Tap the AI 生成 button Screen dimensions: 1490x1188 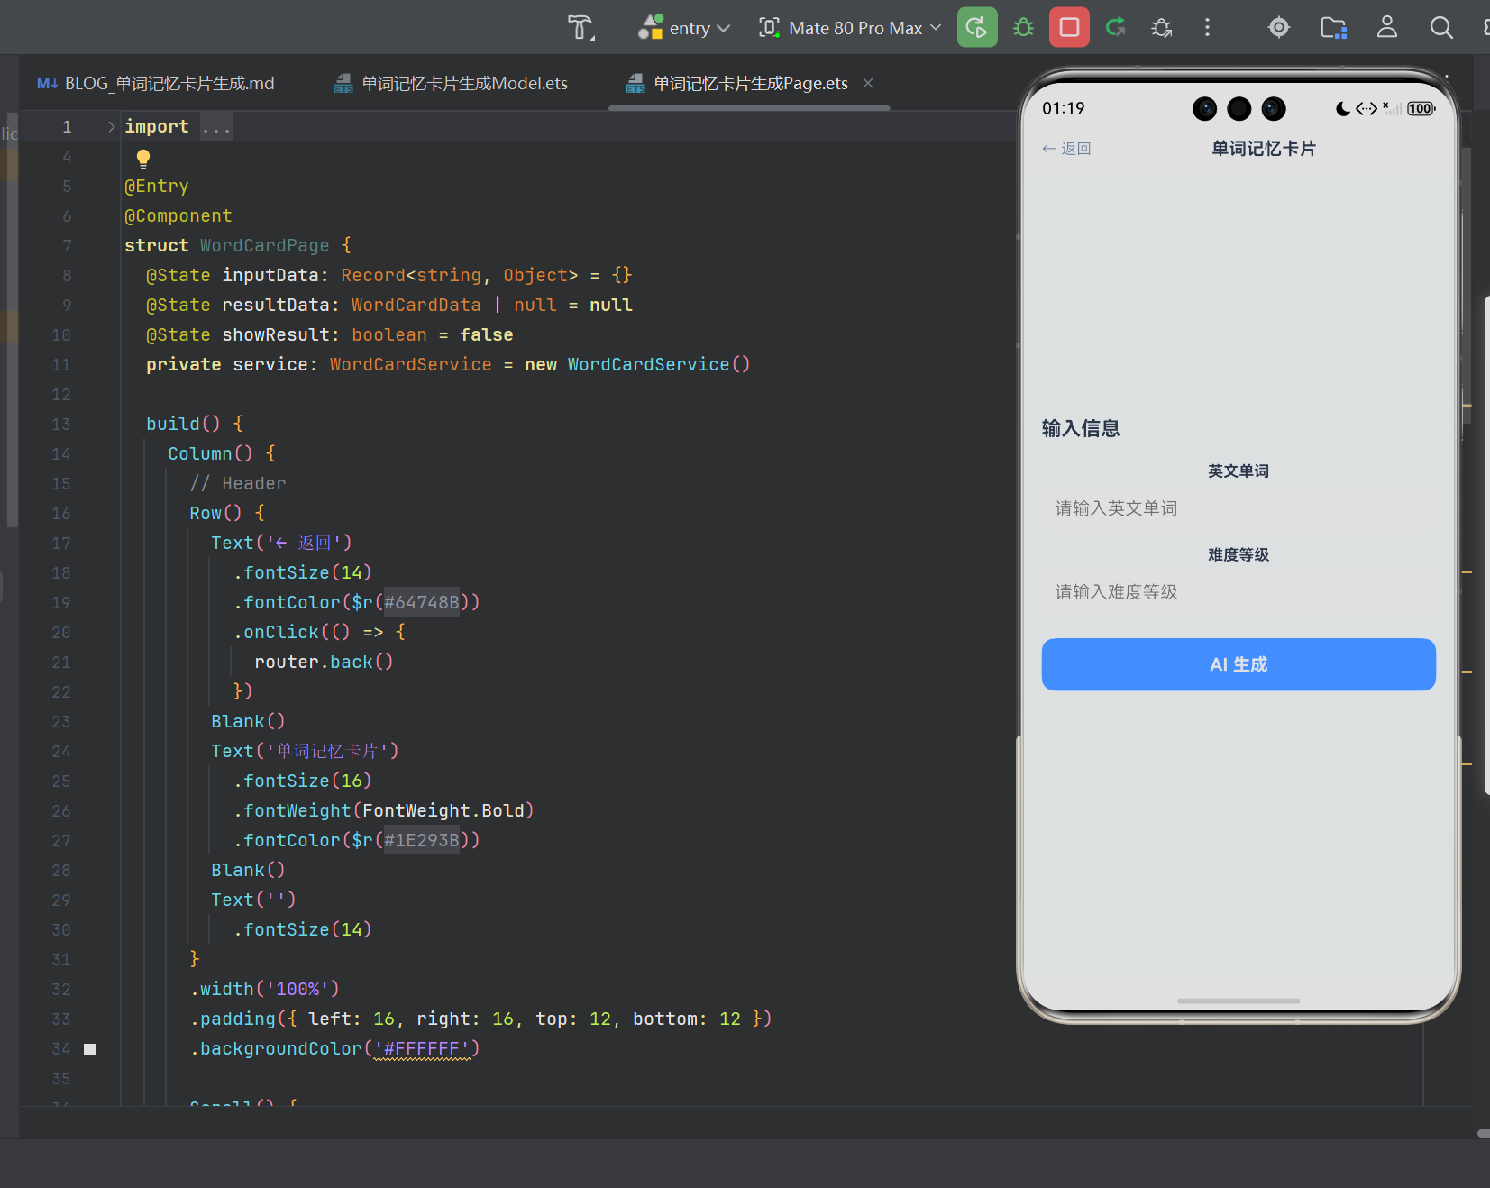tap(1239, 664)
